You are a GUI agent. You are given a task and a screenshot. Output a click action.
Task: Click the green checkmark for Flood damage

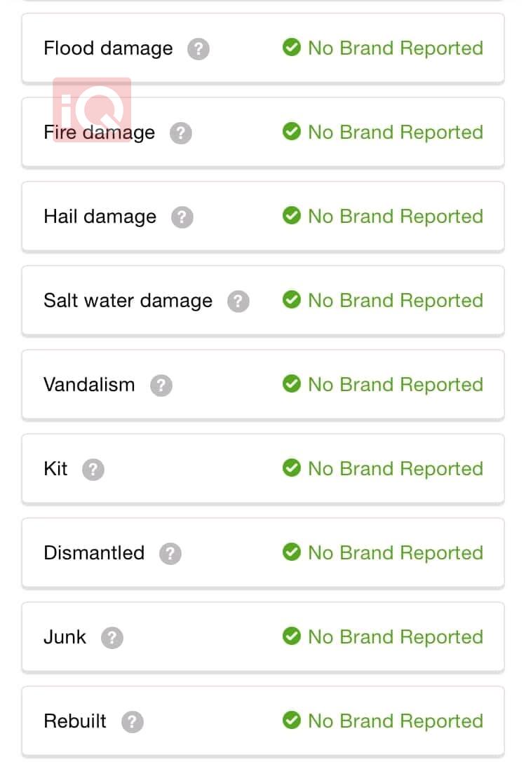(x=292, y=47)
